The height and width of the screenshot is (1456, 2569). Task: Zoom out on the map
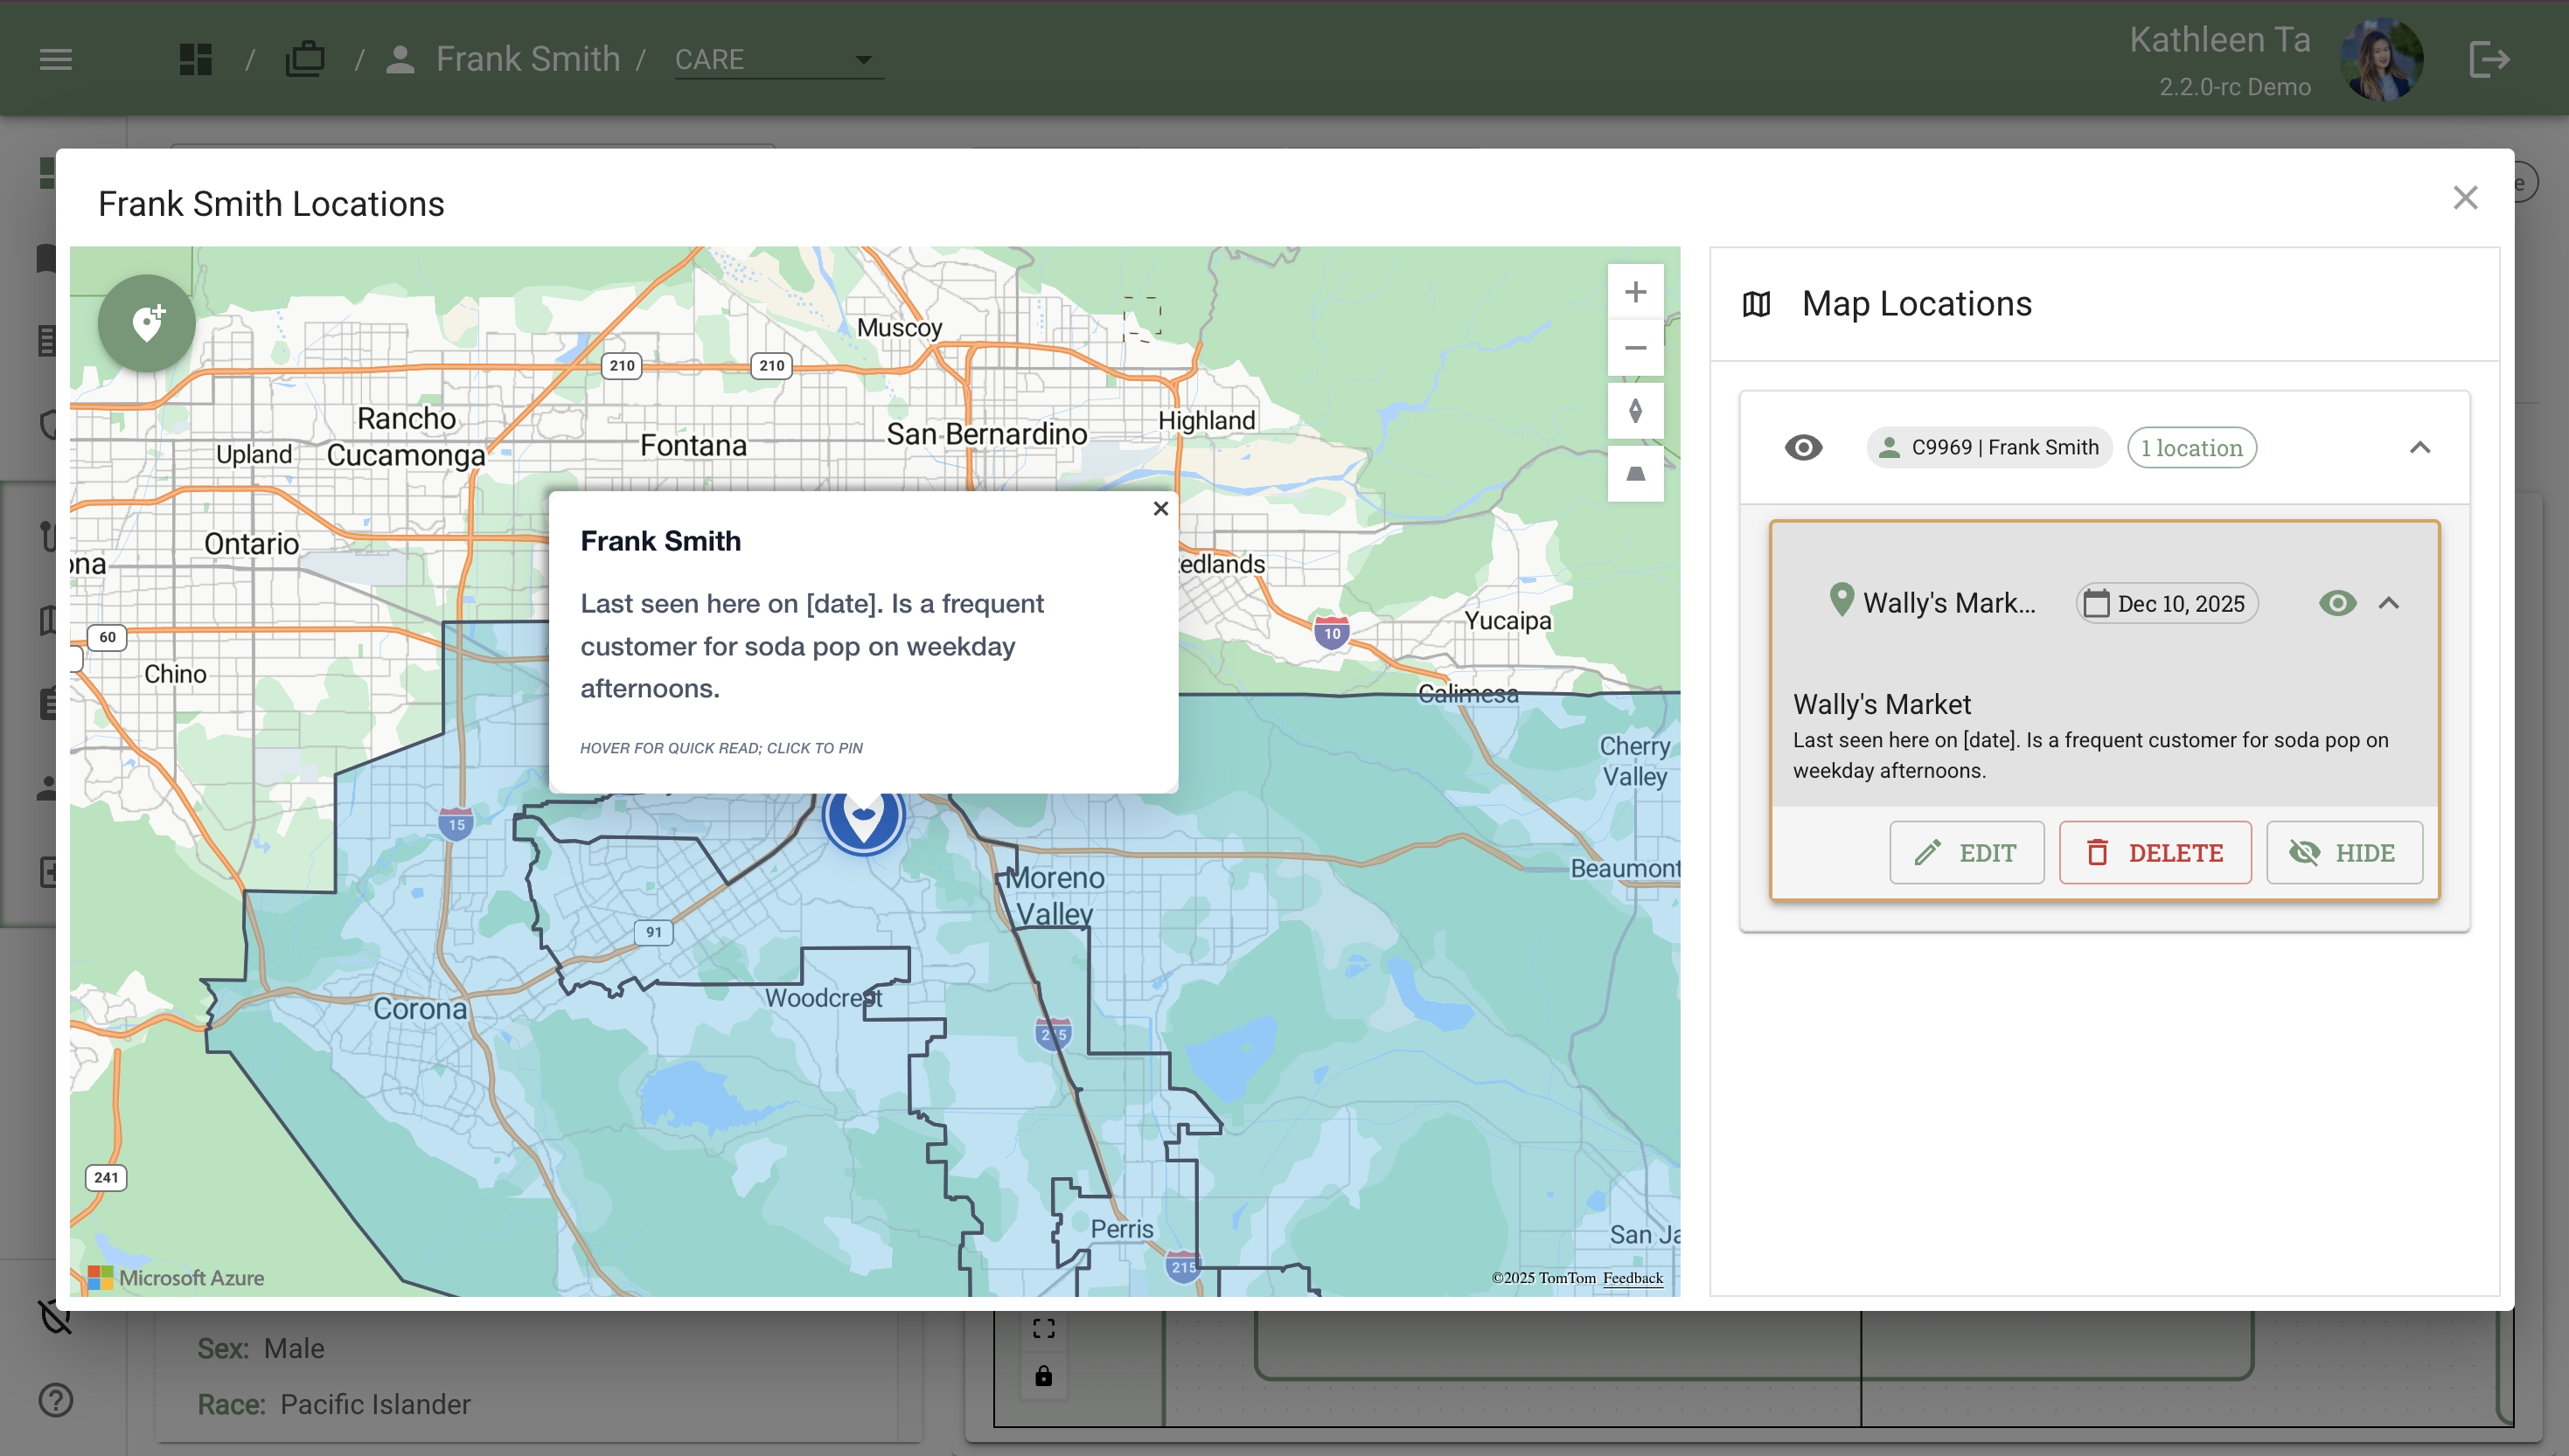tap(1634, 348)
